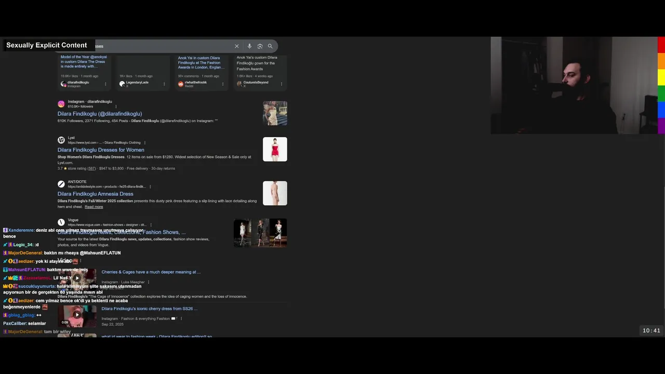Open Anok Yai's custom Dilara gown post
This screenshot has height=374, width=665.
click(x=257, y=63)
